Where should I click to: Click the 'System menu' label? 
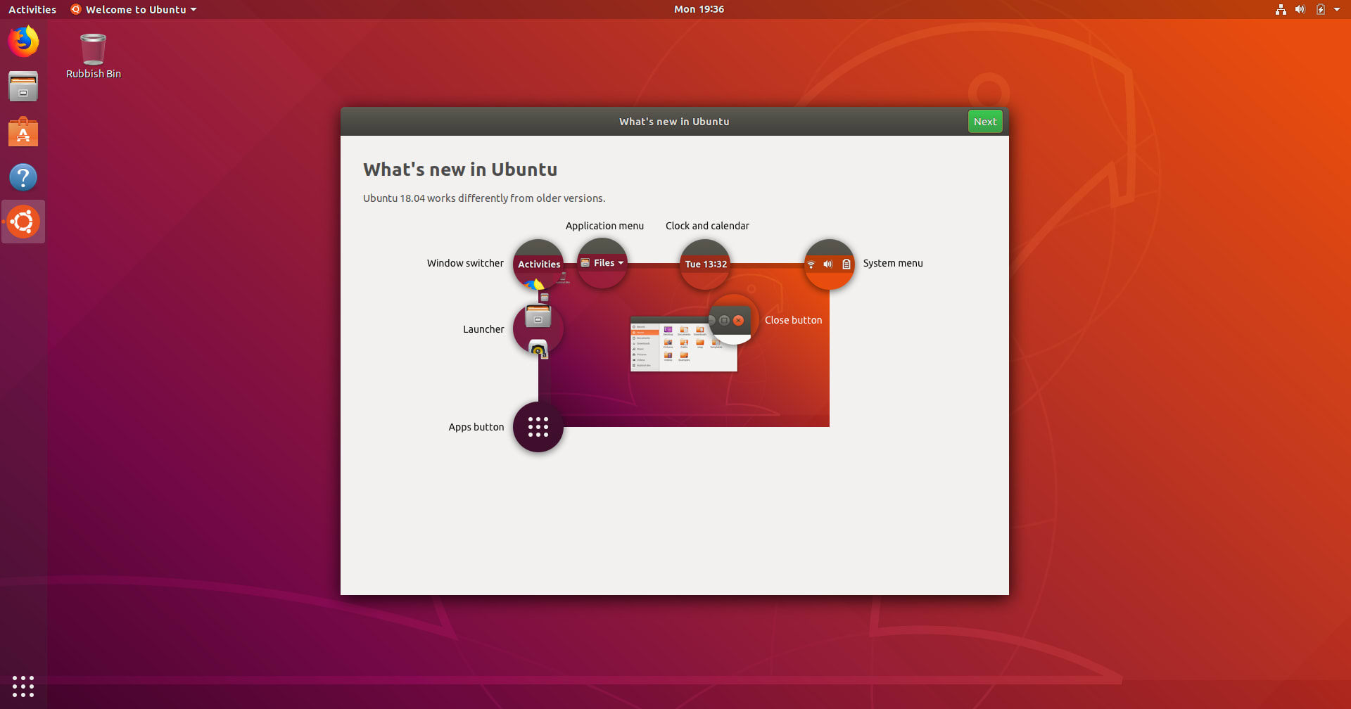point(893,263)
